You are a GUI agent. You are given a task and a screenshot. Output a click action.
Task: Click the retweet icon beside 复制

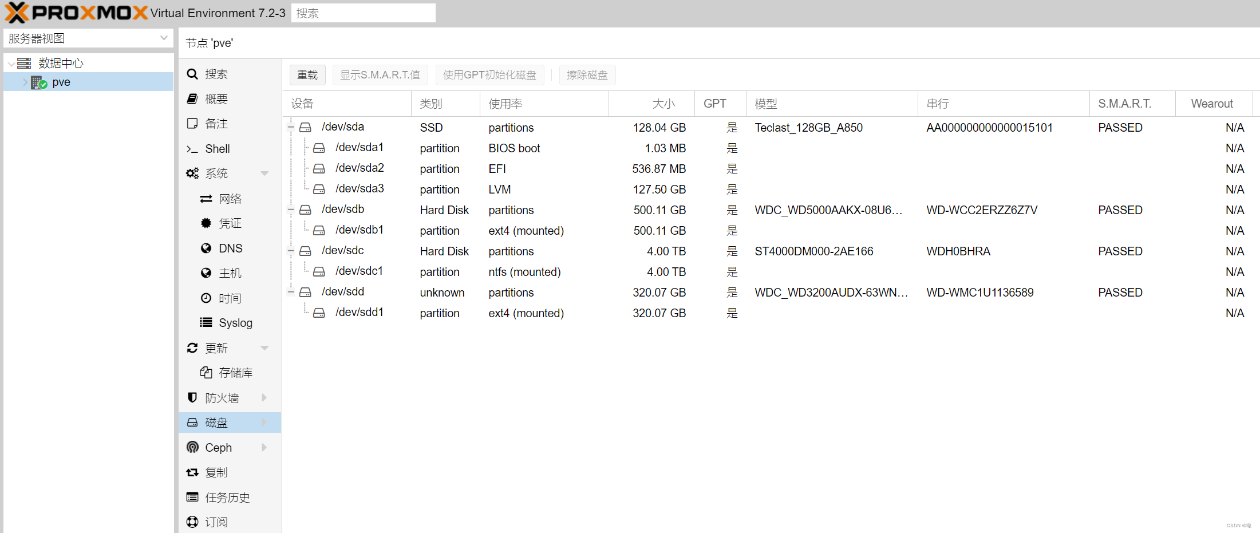click(x=192, y=472)
